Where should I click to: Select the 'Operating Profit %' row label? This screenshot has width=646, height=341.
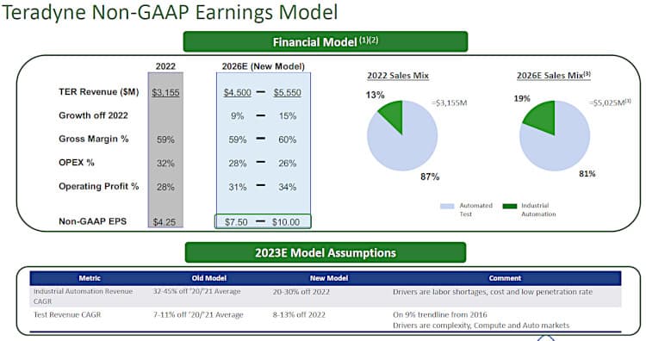tap(98, 186)
